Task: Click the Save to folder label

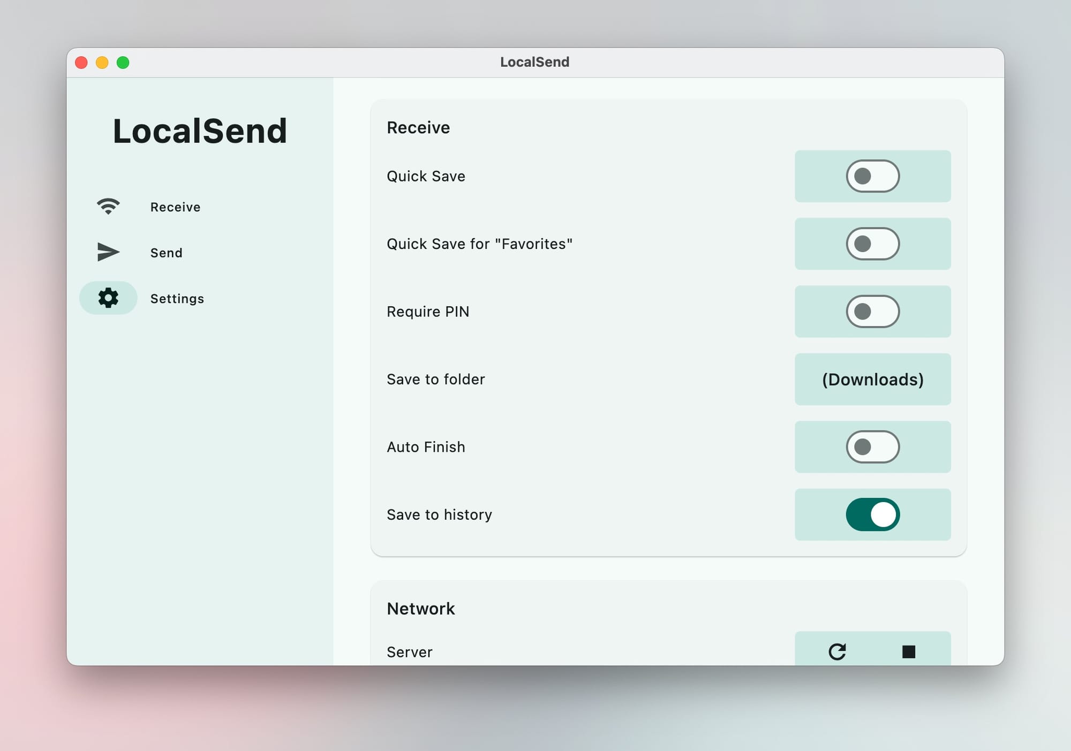Action: 435,380
